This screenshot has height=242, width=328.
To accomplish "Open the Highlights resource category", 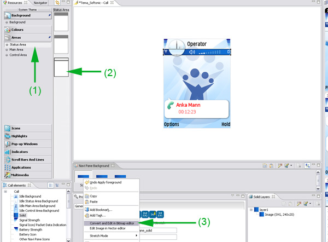I will point(22,136).
